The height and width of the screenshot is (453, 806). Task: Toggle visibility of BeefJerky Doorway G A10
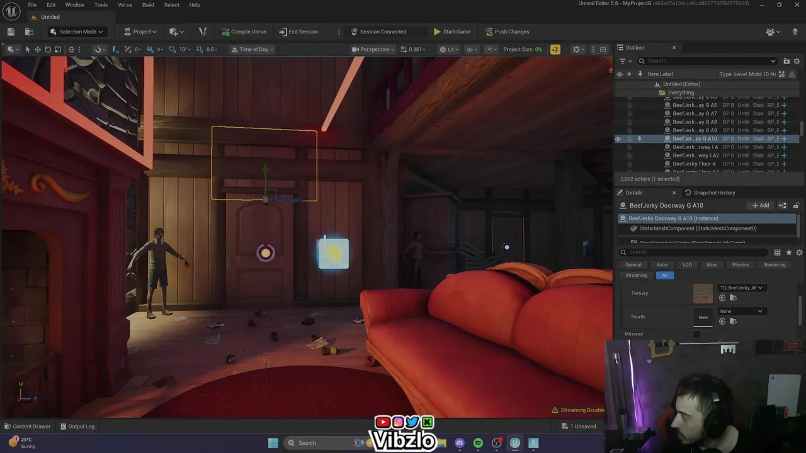[618, 138]
